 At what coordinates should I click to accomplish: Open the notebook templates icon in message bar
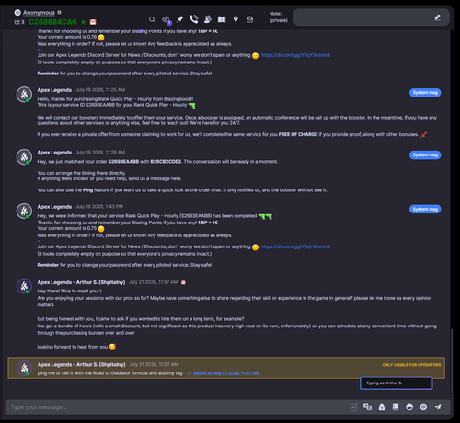coord(396,406)
